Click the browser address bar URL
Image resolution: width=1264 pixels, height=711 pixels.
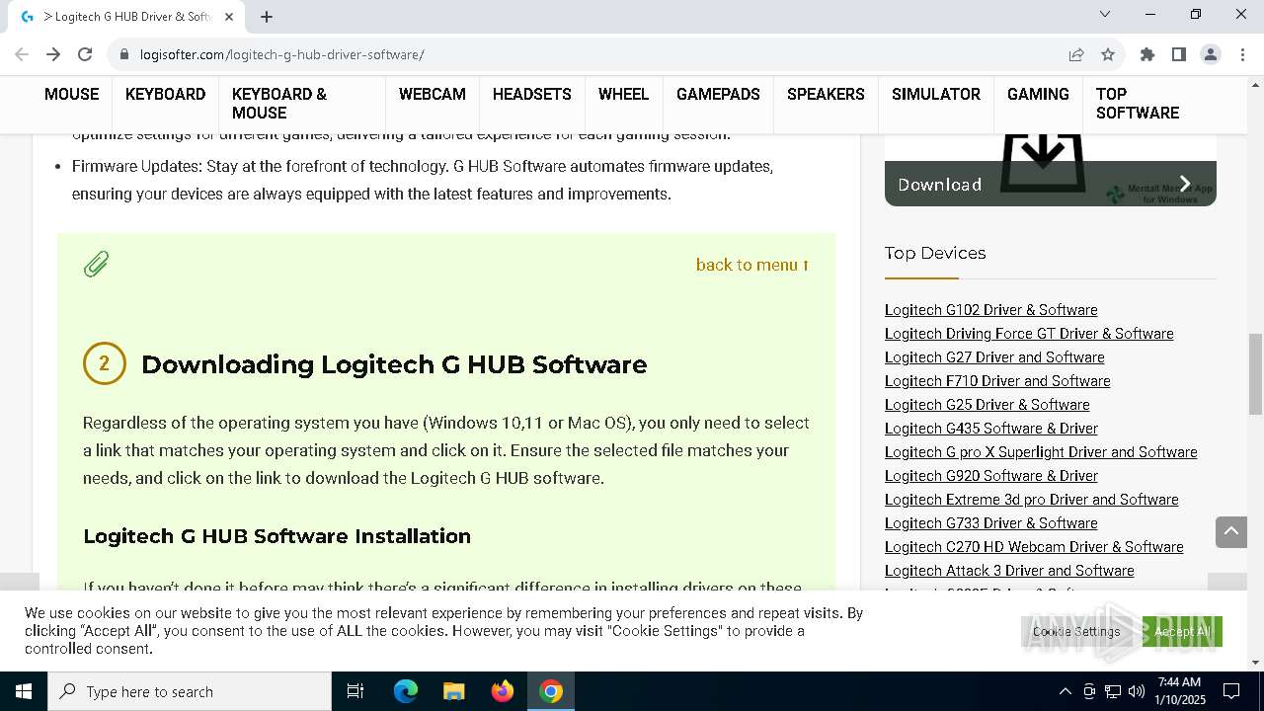(x=282, y=54)
